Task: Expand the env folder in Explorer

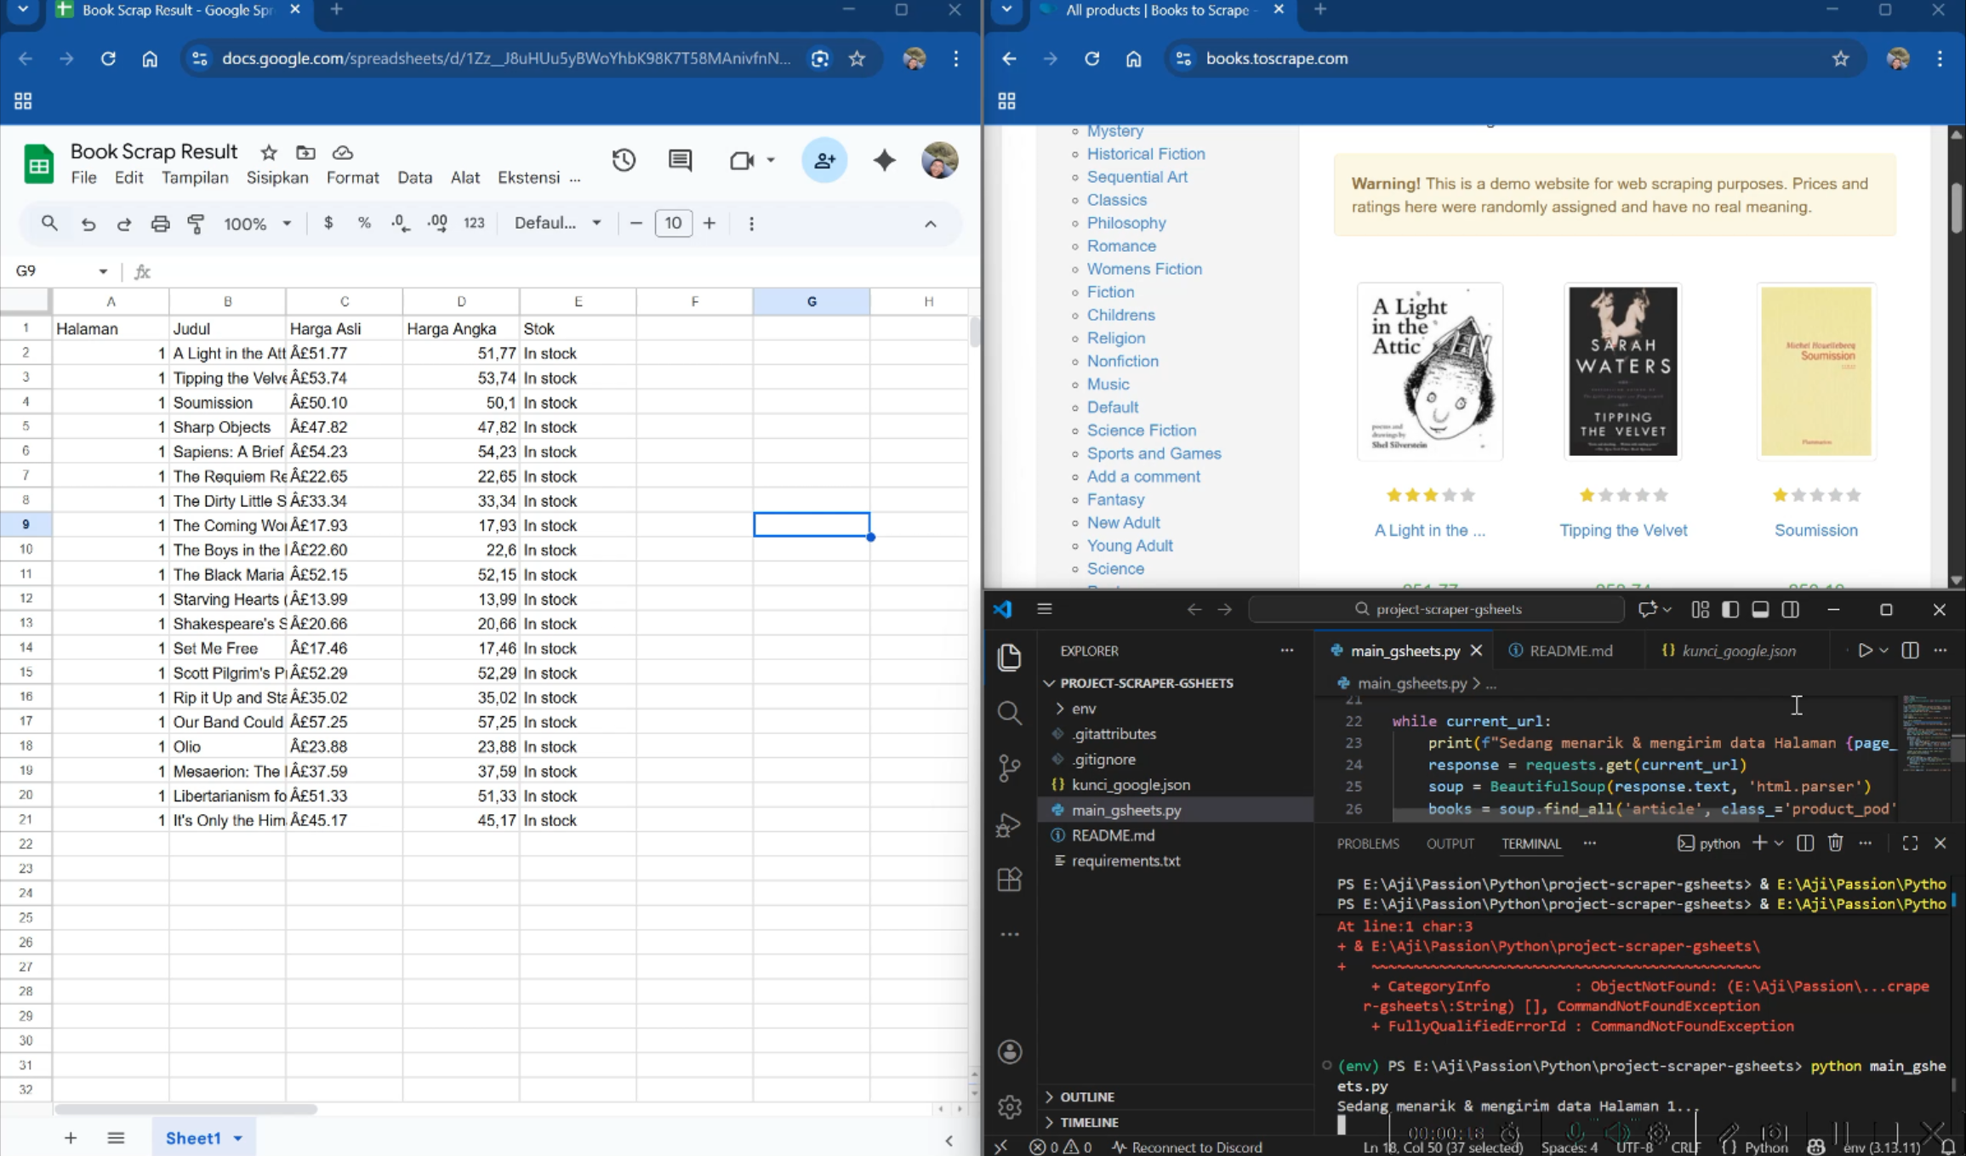Action: 1083,708
